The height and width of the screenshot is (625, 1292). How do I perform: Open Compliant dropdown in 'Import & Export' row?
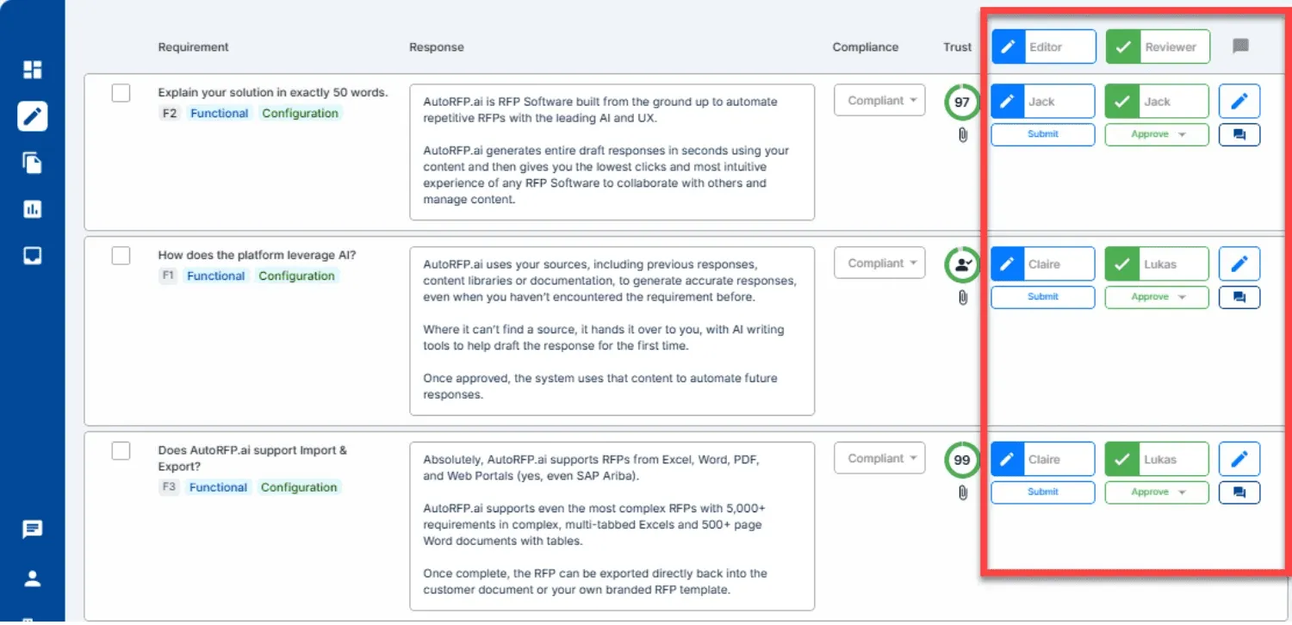point(879,459)
